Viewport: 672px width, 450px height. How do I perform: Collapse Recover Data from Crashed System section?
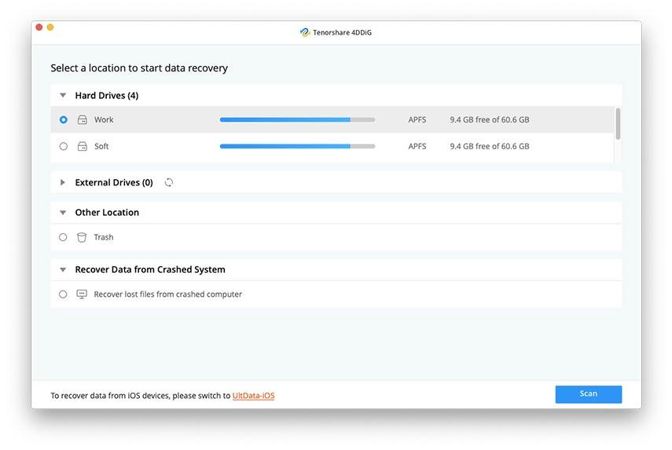coord(63,270)
